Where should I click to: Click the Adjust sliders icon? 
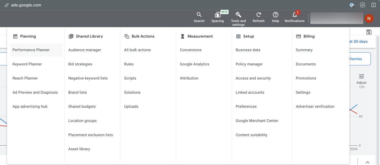(x=361, y=76)
